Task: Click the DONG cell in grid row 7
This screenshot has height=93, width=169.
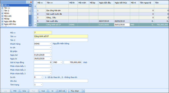Action: (73, 25)
